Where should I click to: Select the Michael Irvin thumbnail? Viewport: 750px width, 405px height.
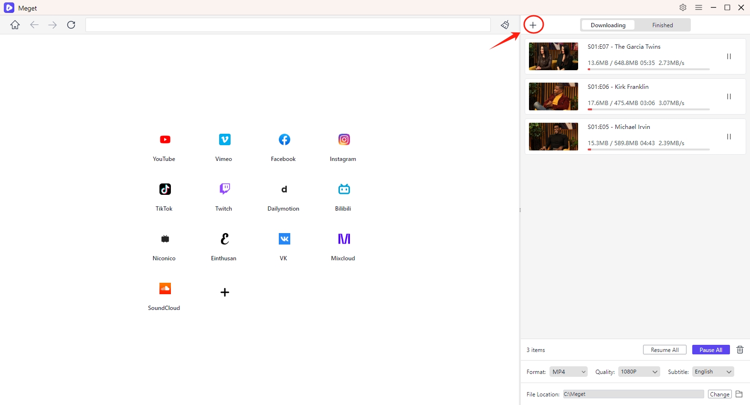pos(553,137)
